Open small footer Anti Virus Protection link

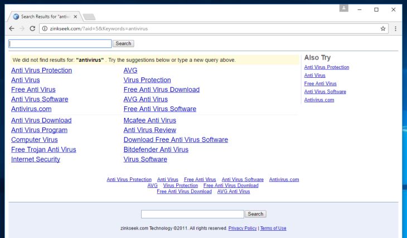(x=129, y=180)
